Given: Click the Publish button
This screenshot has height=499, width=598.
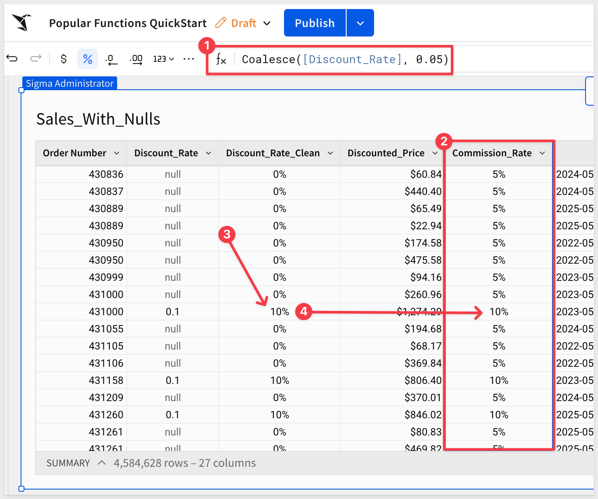Looking at the screenshot, I should pyautogui.click(x=314, y=23).
